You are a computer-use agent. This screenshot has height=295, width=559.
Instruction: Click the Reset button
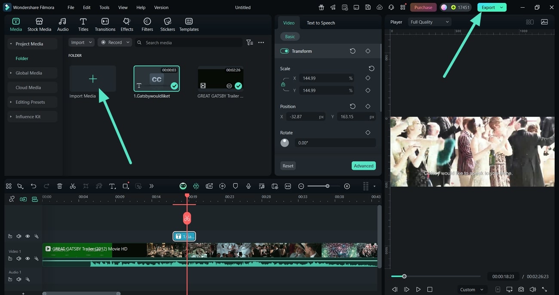point(288,166)
